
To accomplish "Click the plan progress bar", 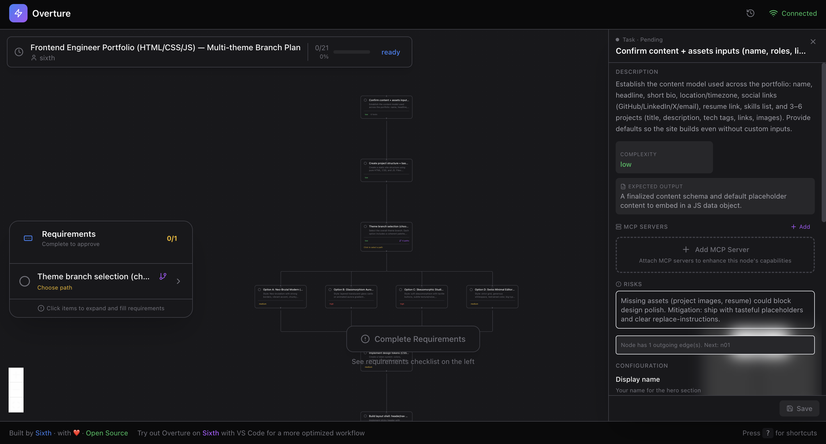I will 351,52.
